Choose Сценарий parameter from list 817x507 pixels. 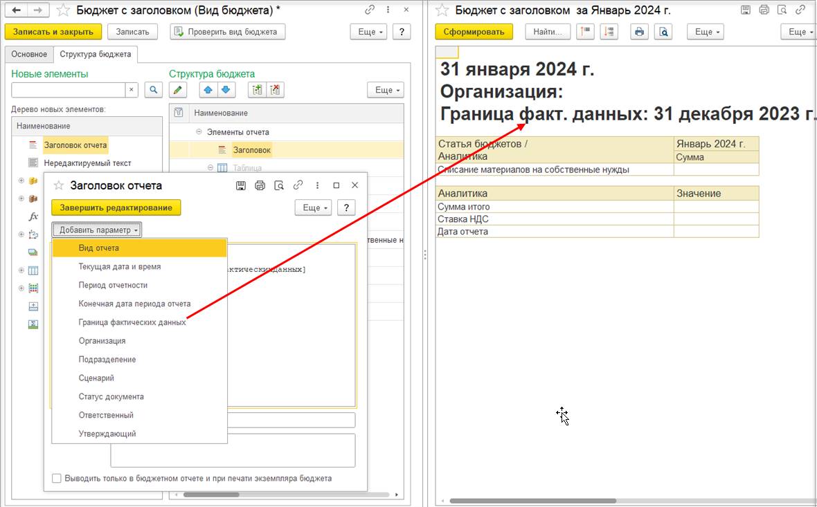140,378
